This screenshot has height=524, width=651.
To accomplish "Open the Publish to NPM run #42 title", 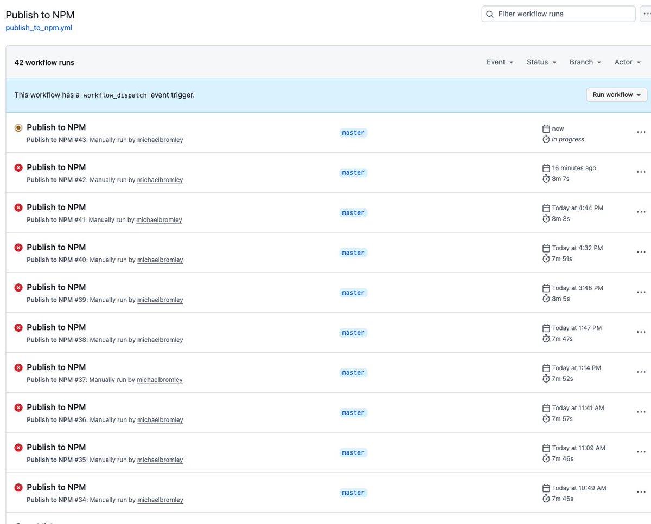I will pyautogui.click(x=56, y=167).
